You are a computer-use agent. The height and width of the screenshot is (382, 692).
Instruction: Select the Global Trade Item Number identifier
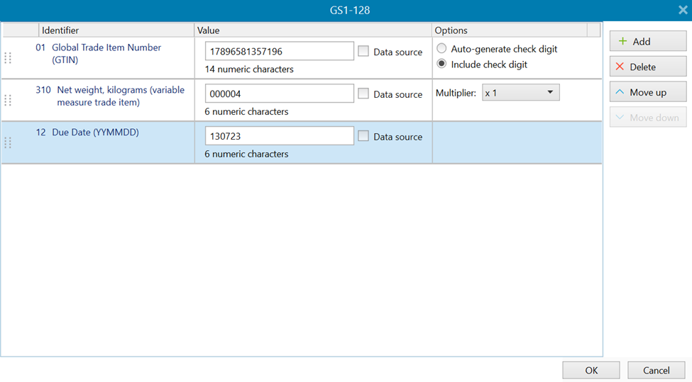pyautogui.click(x=106, y=53)
